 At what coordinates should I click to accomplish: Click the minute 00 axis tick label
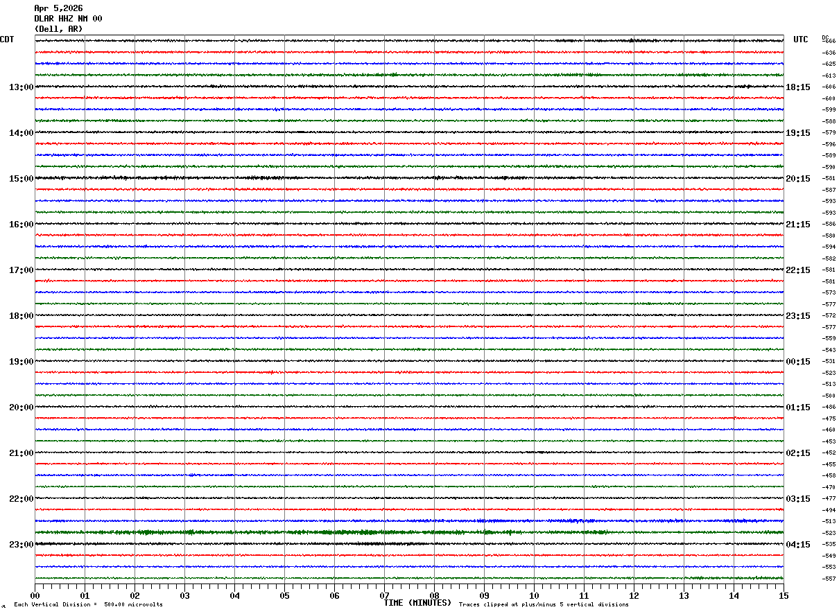tap(35, 595)
